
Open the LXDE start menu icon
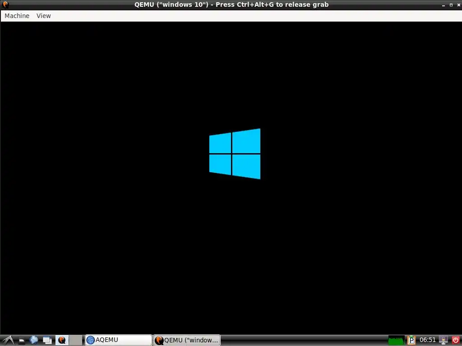tap(8, 340)
